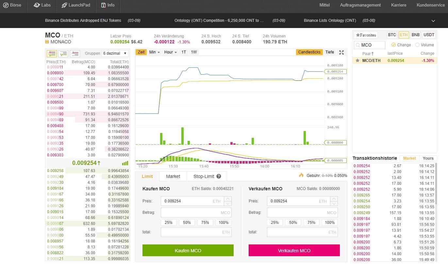Image resolution: width=448 pixels, height=264 pixels.
Task: Click the buy Betrag input field
Action: 196,213
